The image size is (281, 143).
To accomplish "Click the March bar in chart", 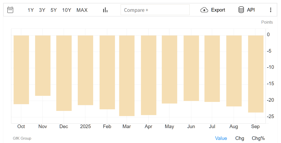I will tap(127, 76).
